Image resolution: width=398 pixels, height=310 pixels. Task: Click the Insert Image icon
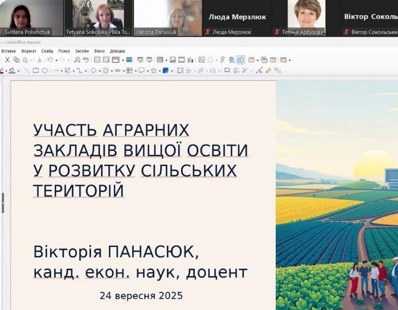[173, 60]
